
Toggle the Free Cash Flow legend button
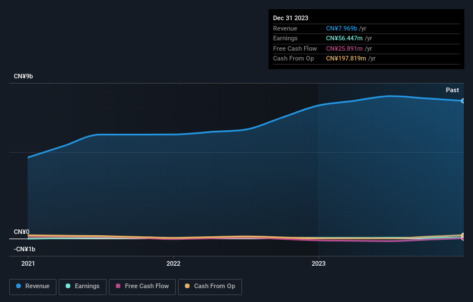point(142,286)
